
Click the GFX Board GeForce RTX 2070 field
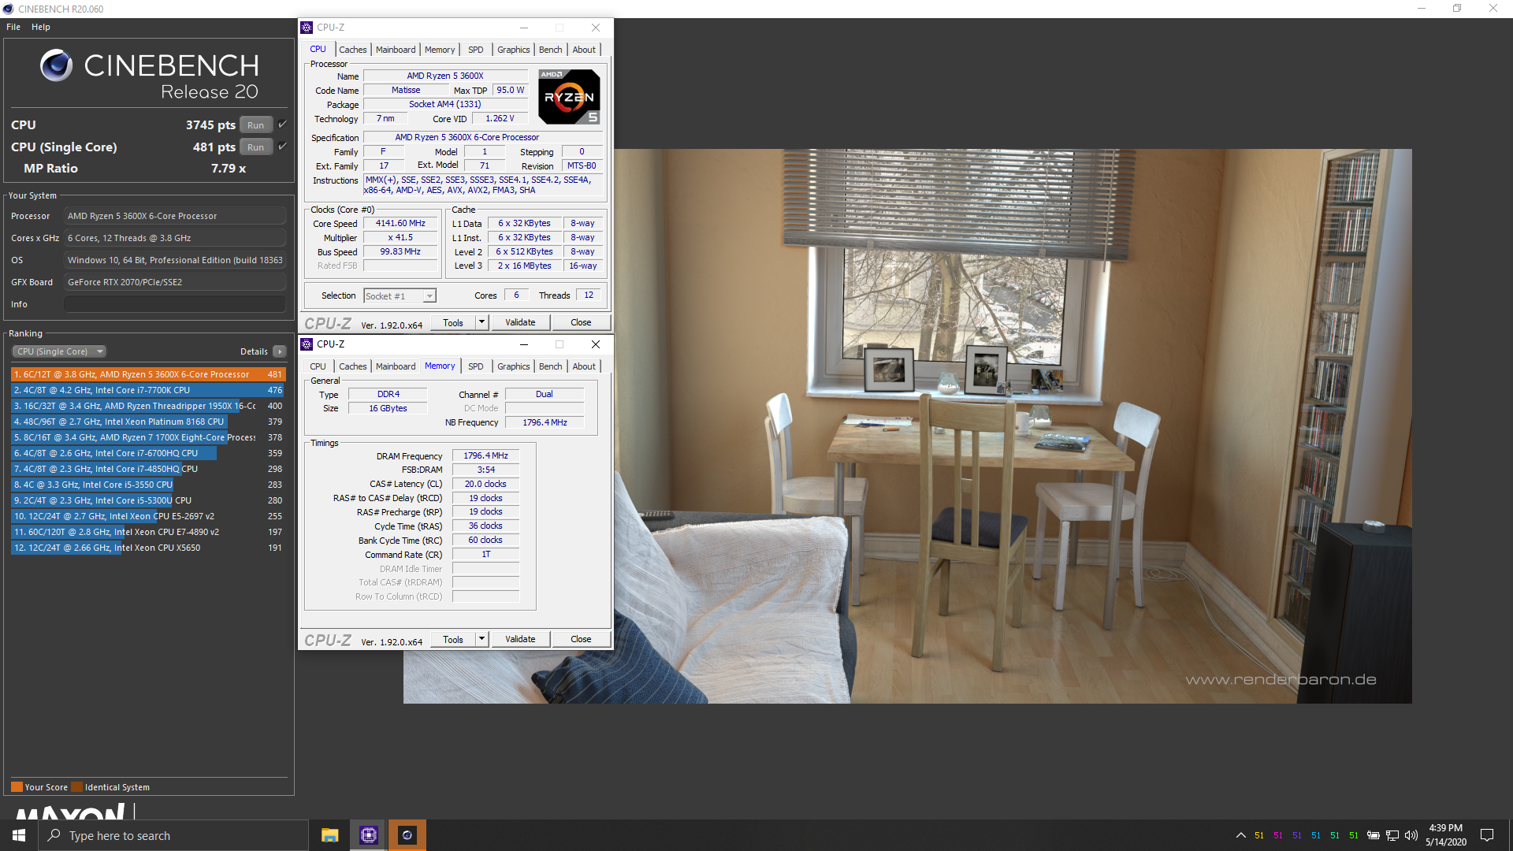point(175,282)
